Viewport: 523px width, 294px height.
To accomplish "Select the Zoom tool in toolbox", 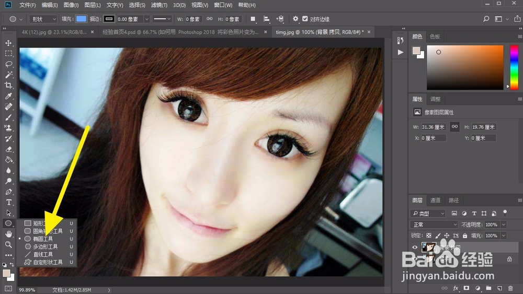I will click(x=9, y=244).
